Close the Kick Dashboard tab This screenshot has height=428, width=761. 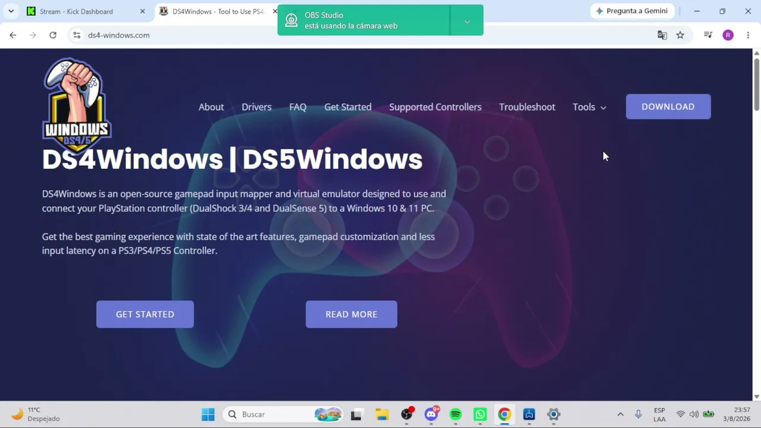tap(142, 11)
